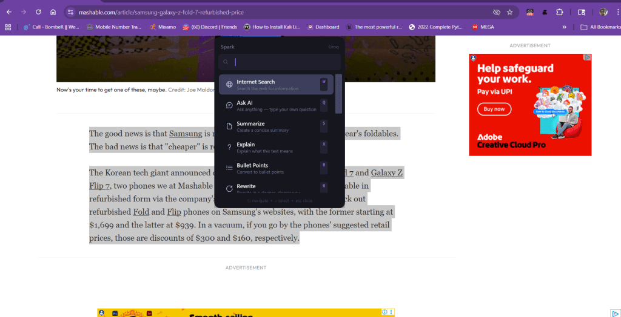Screen dimensions: 621x317
Task: Open The most powerful r... bookmark
Action: pyautogui.click(x=374, y=27)
